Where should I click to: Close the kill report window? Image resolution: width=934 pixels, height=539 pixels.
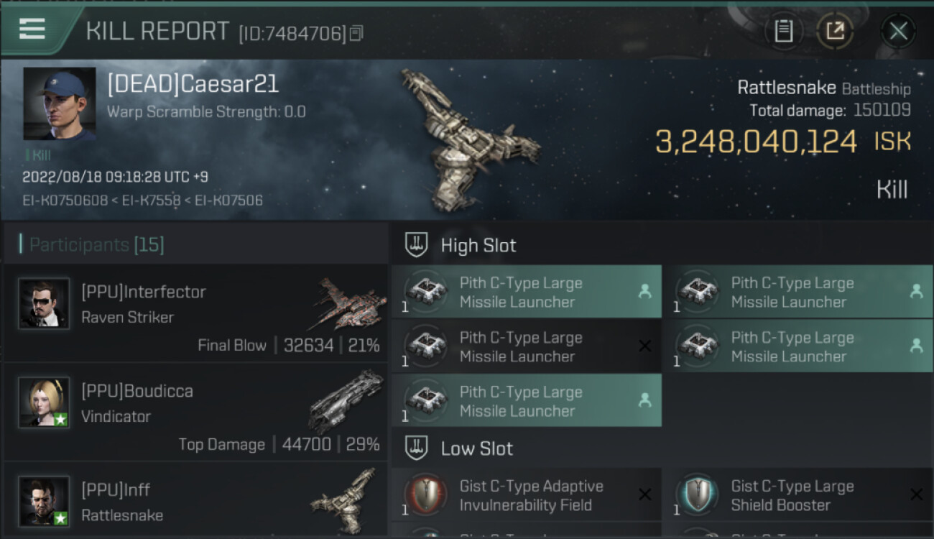coord(898,31)
